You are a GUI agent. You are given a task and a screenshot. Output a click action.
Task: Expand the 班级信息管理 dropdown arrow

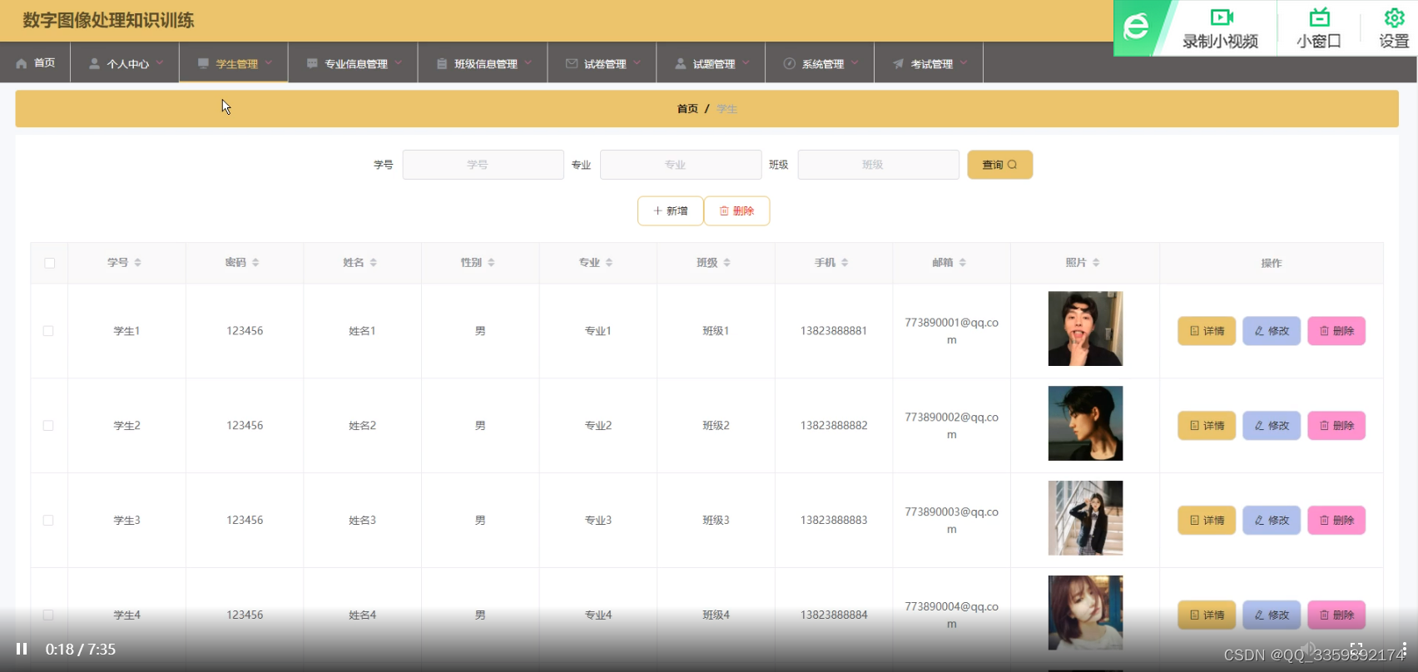(x=528, y=62)
